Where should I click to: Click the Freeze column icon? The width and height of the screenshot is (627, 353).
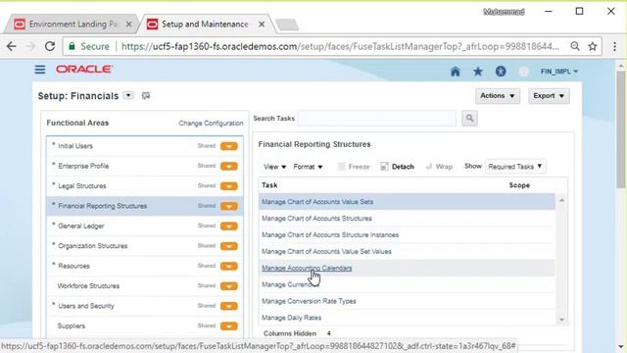pyautogui.click(x=341, y=167)
